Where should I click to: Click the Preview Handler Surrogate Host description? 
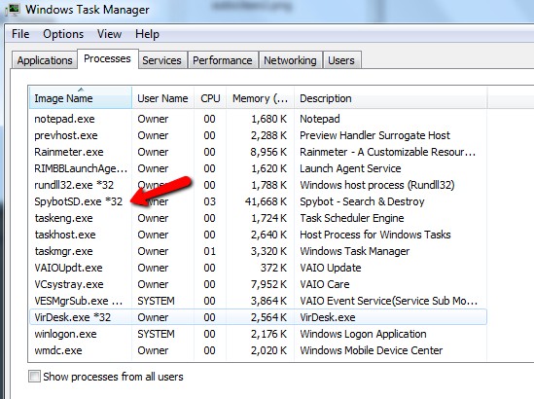374,135
